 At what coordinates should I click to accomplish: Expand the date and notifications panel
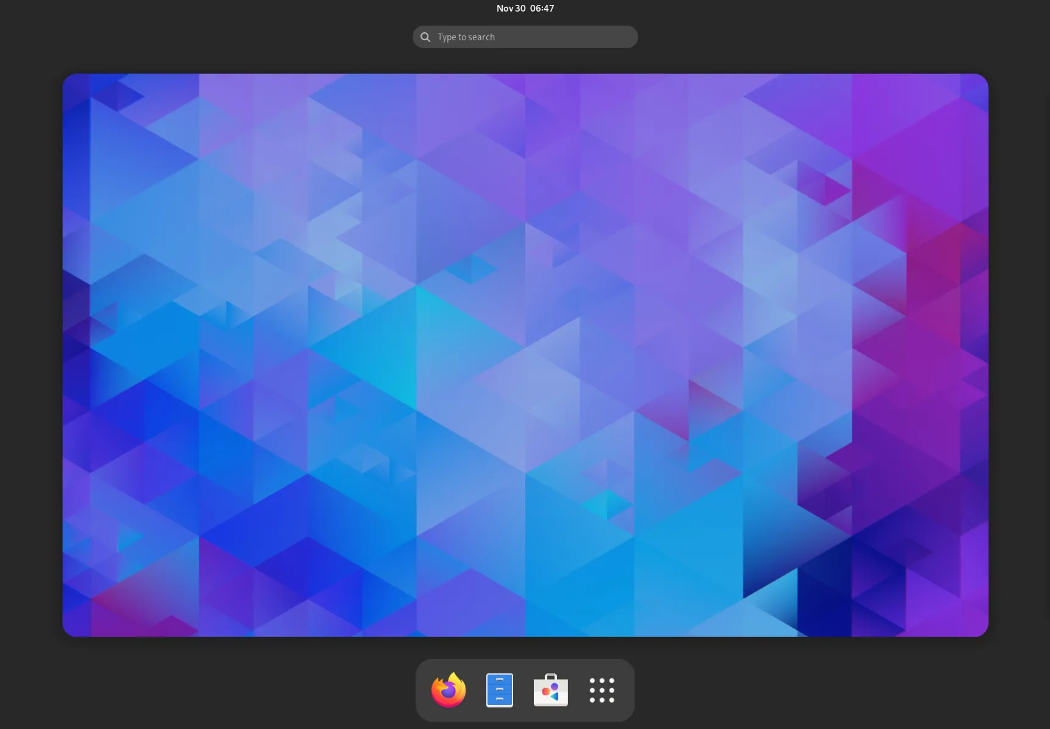(524, 8)
